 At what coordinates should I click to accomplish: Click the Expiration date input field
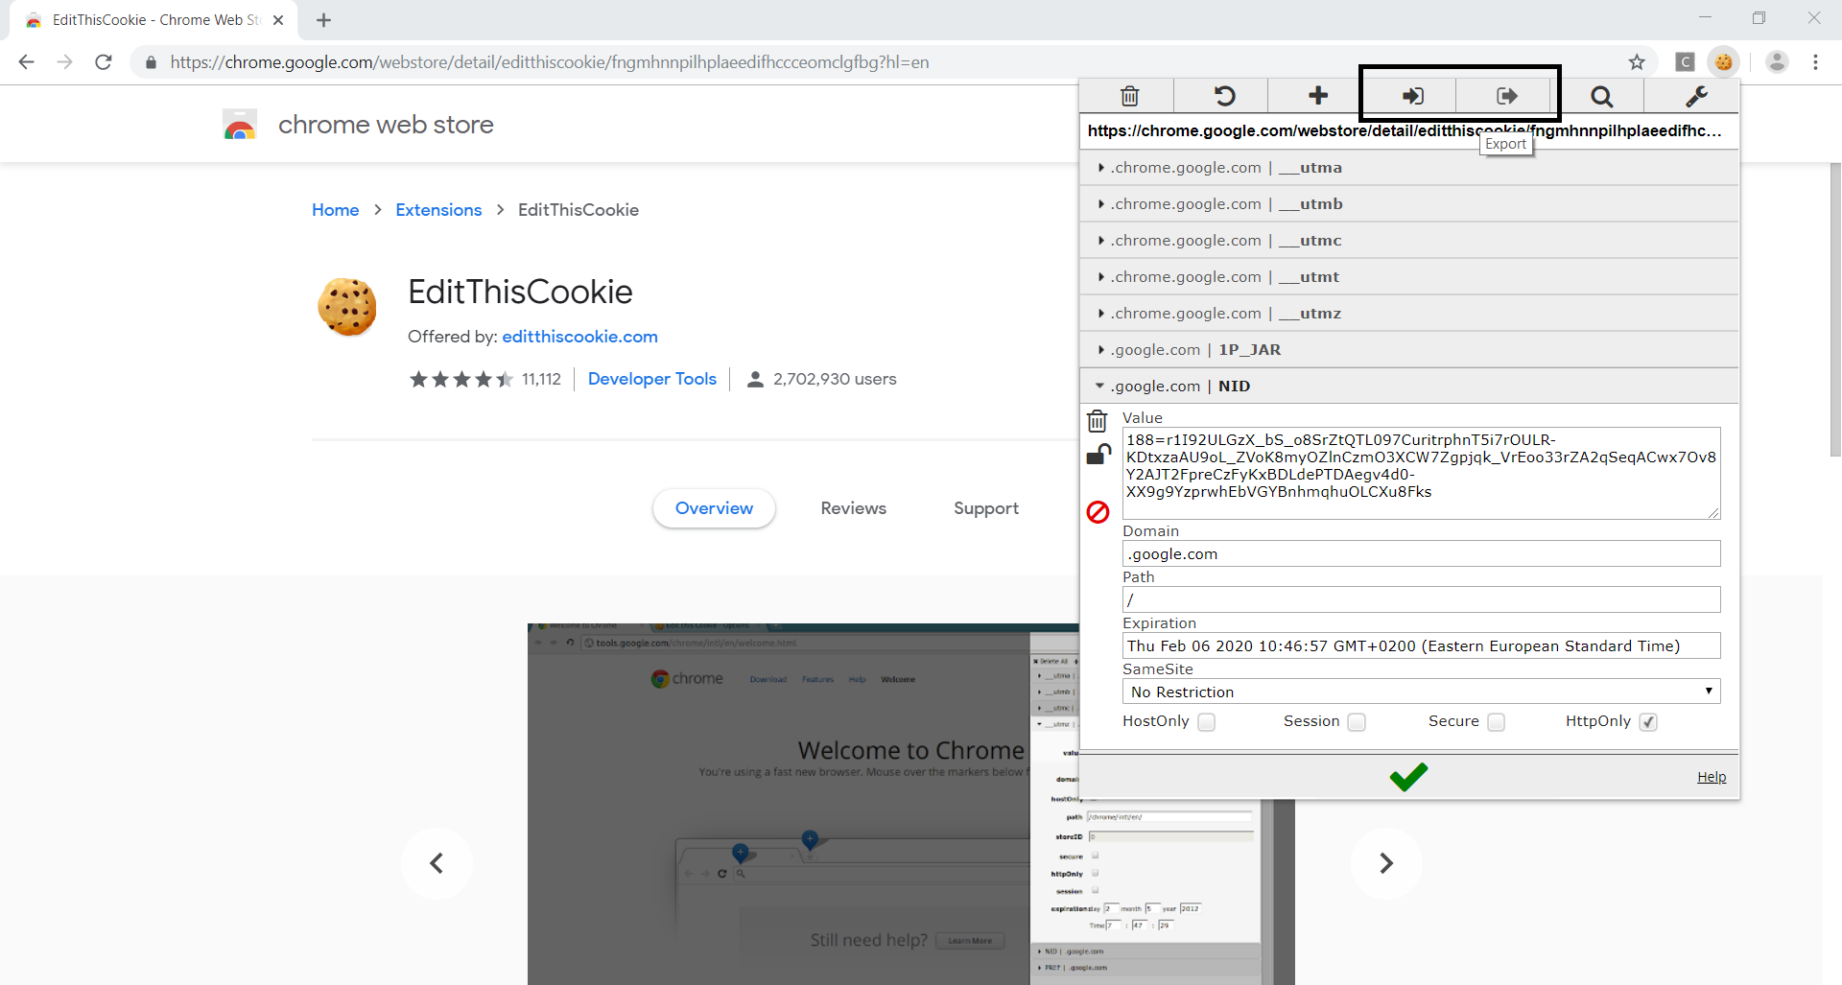coord(1421,645)
